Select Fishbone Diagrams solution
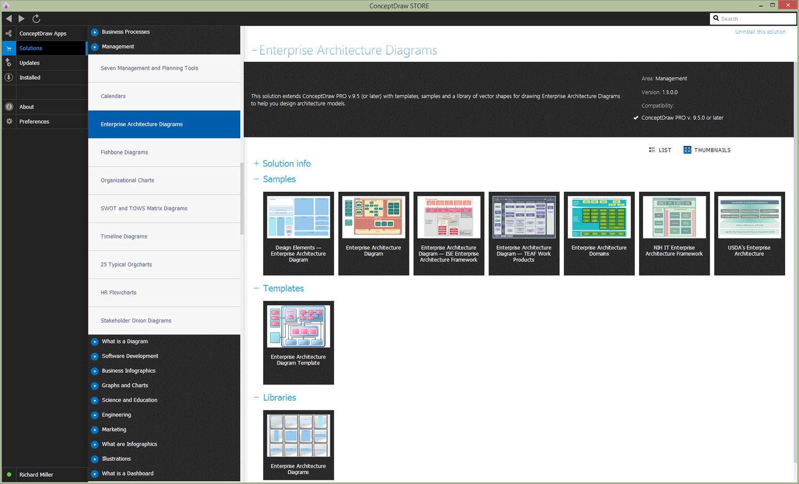This screenshot has height=484, width=799. click(x=164, y=152)
